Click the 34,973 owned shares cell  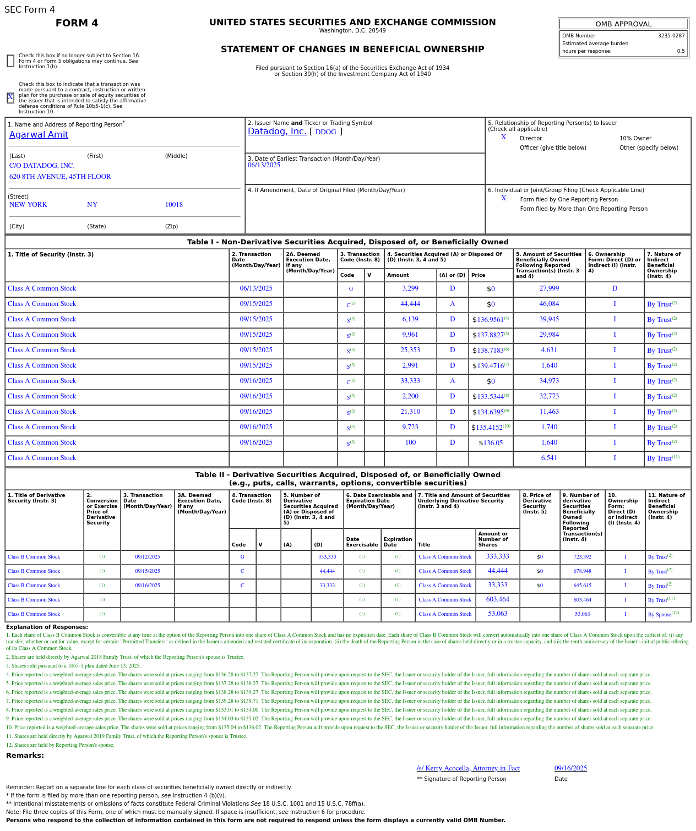coord(549,381)
